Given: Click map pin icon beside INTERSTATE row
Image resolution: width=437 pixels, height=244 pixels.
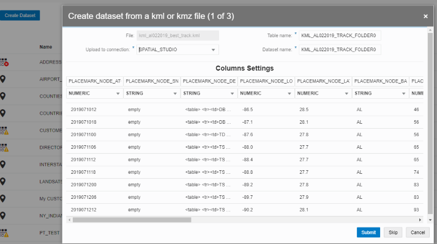Looking at the screenshot, I should (x=3, y=165).
